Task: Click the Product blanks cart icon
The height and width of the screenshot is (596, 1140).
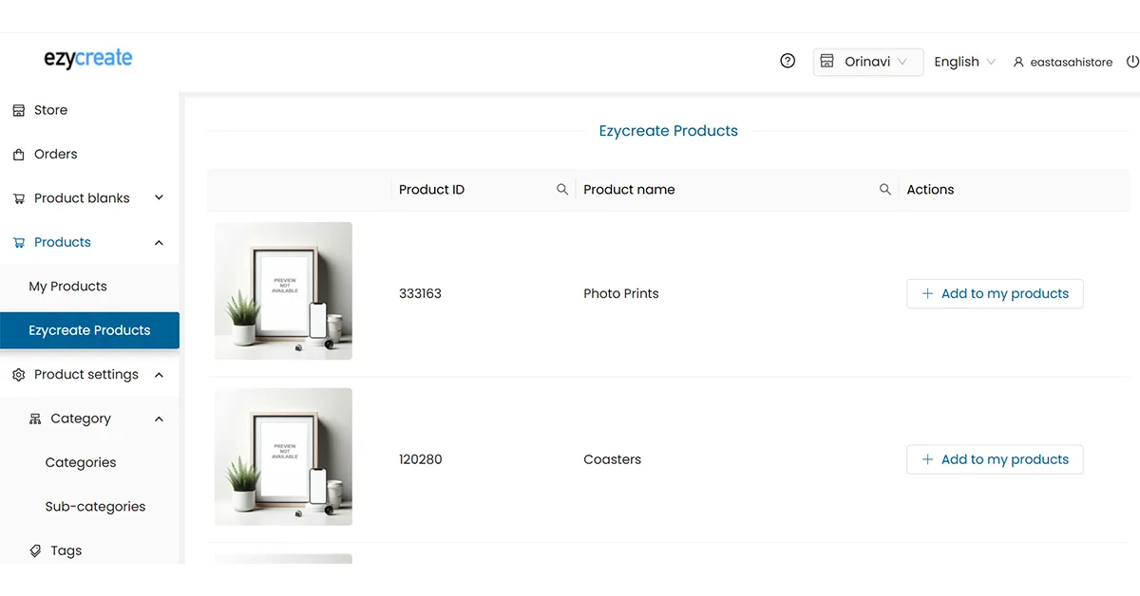Action: [x=19, y=198]
